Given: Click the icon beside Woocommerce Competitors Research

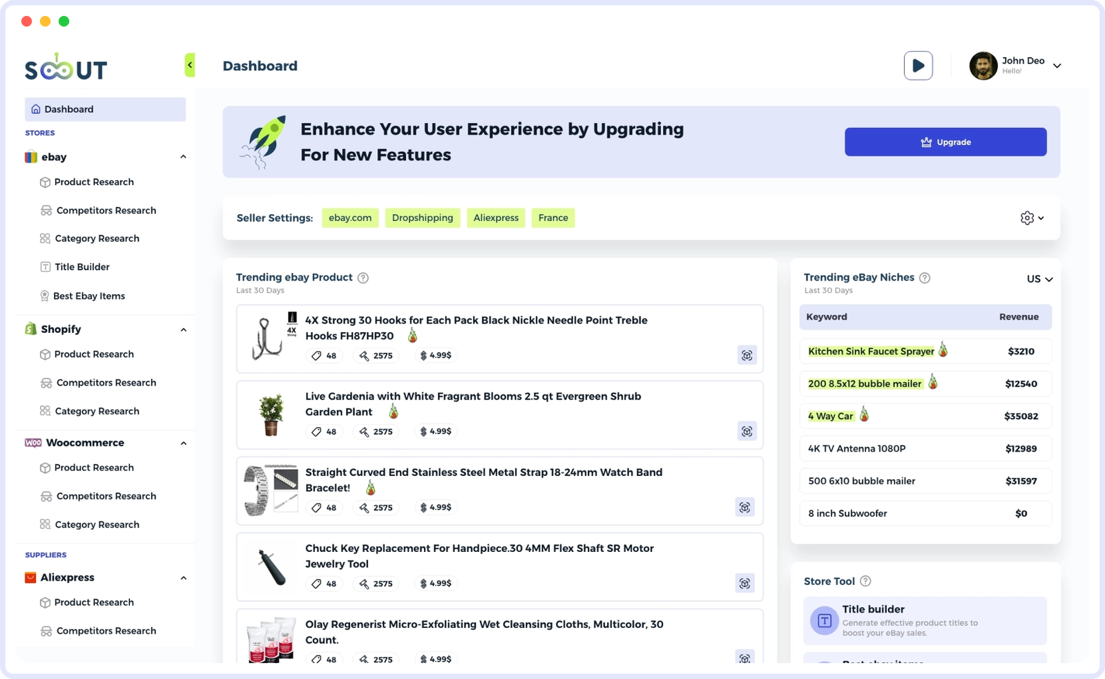Looking at the screenshot, I should 46,496.
